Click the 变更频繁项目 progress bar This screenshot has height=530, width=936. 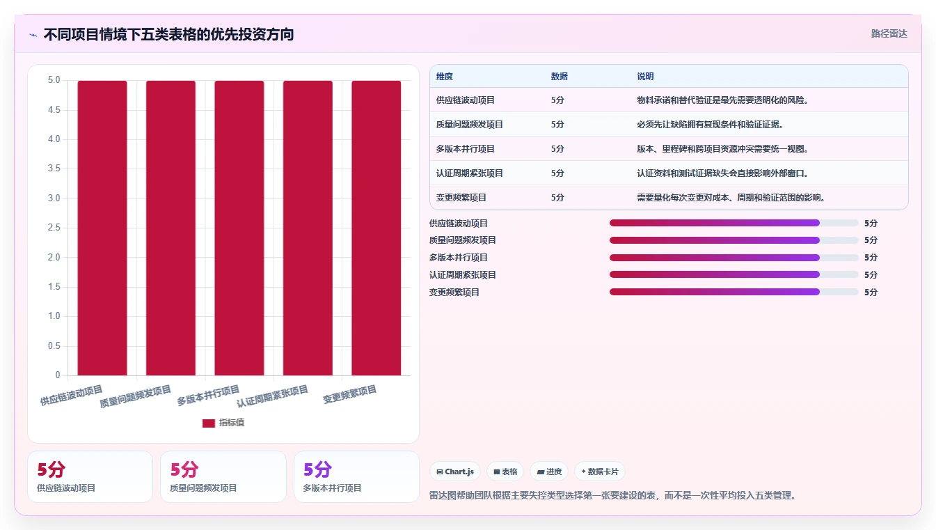pos(734,293)
